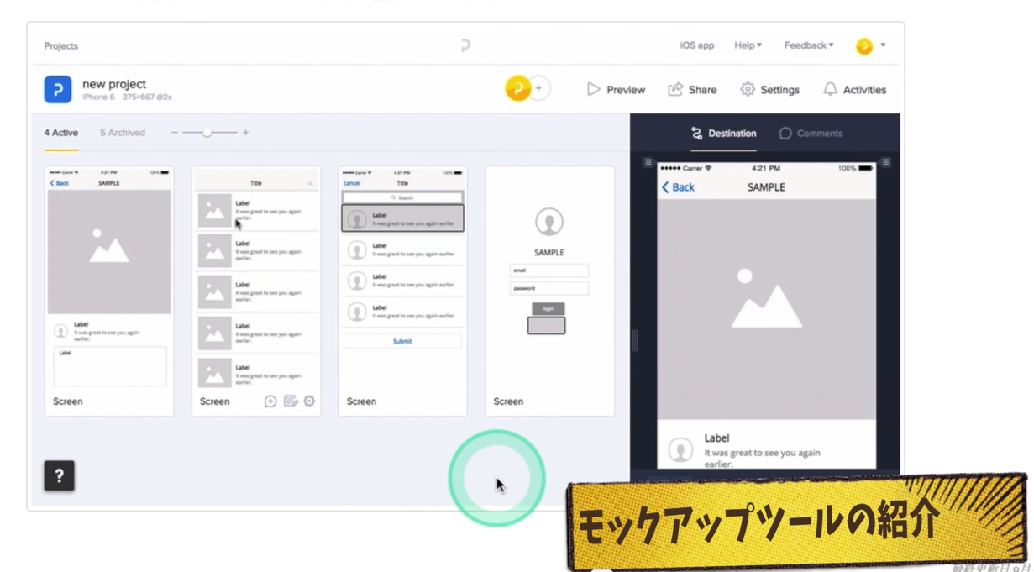This screenshot has height=572, width=1034.
Task: Click the new project title text
Action: tap(114, 84)
